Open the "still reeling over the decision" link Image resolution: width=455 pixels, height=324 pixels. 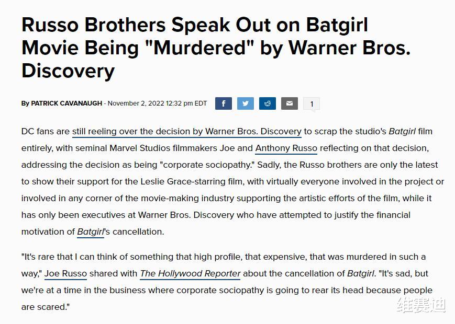187,132
